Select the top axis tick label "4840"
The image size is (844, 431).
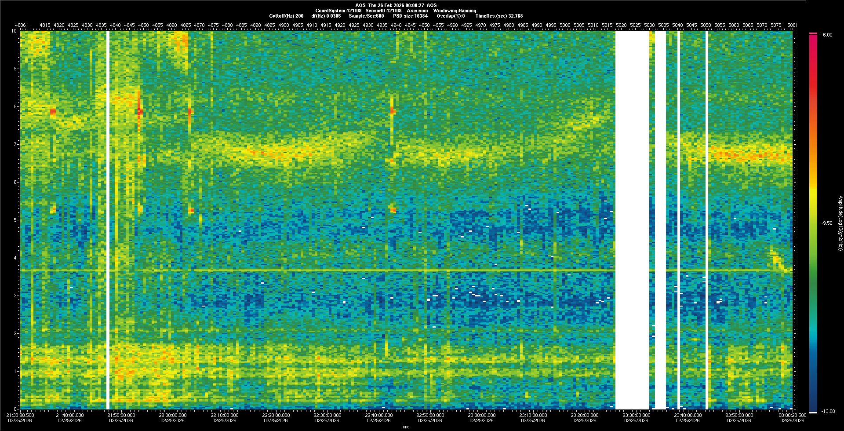coord(116,26)
